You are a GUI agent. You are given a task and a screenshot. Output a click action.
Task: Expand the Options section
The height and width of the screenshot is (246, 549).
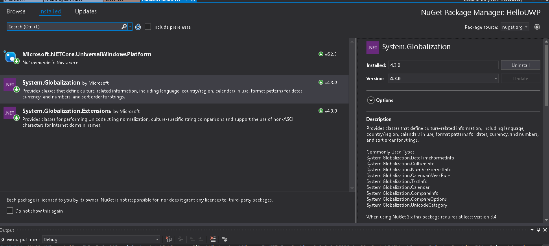(370, 100)
